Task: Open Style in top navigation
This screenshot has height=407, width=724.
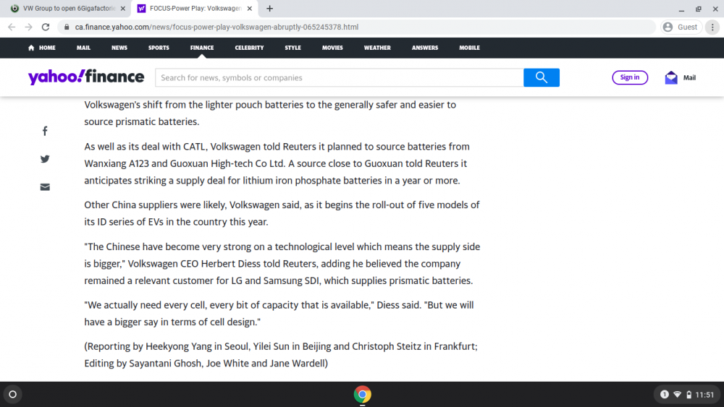Action: (292, 48)
